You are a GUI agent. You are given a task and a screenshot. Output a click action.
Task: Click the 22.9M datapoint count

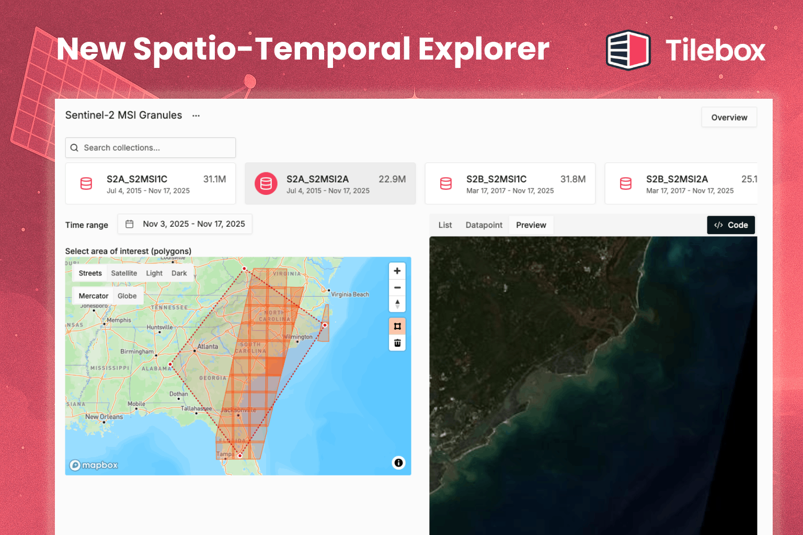(x=392, y=179)
